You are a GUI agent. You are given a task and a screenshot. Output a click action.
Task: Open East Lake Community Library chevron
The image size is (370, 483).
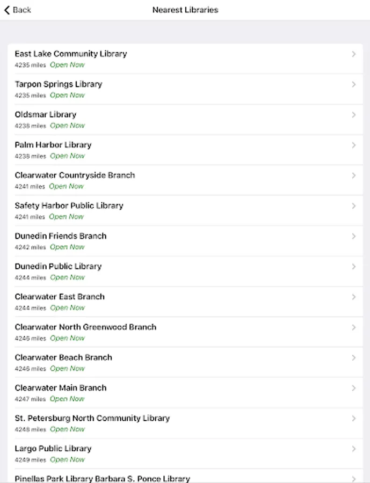[354, 54]
